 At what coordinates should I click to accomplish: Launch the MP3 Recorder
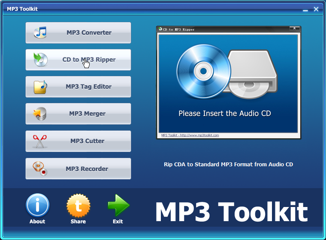[78, 169]
